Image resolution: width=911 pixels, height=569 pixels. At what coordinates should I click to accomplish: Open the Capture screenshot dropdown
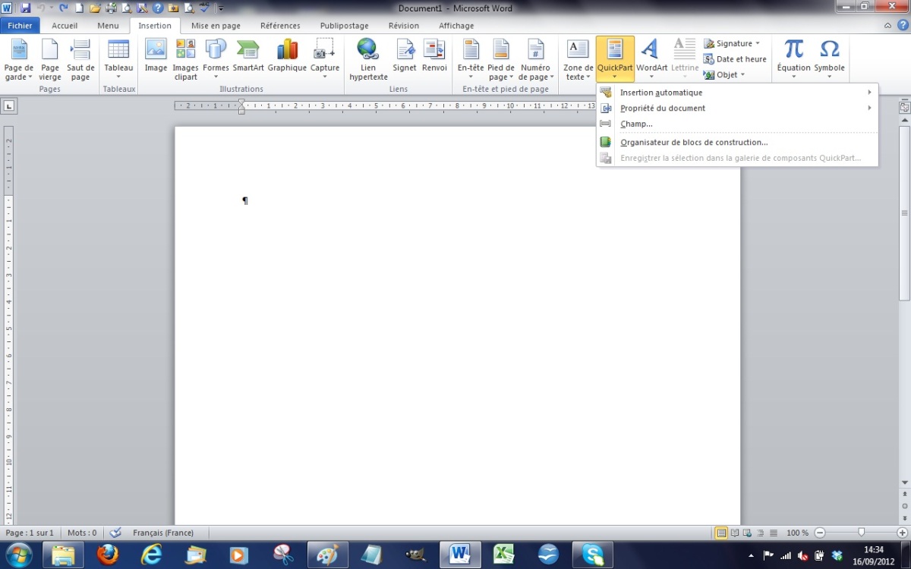(x=325, y=60)
